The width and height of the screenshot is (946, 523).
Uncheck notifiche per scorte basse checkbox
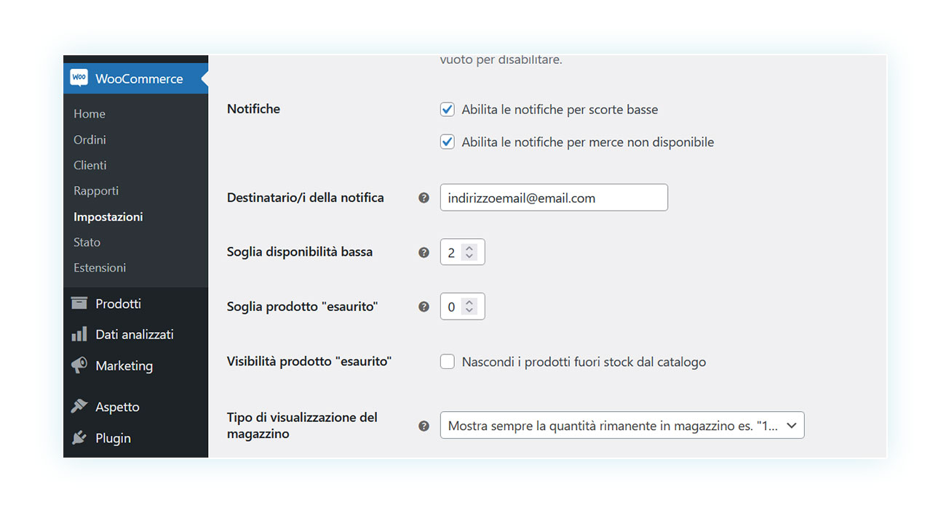(x=448, y=110)
